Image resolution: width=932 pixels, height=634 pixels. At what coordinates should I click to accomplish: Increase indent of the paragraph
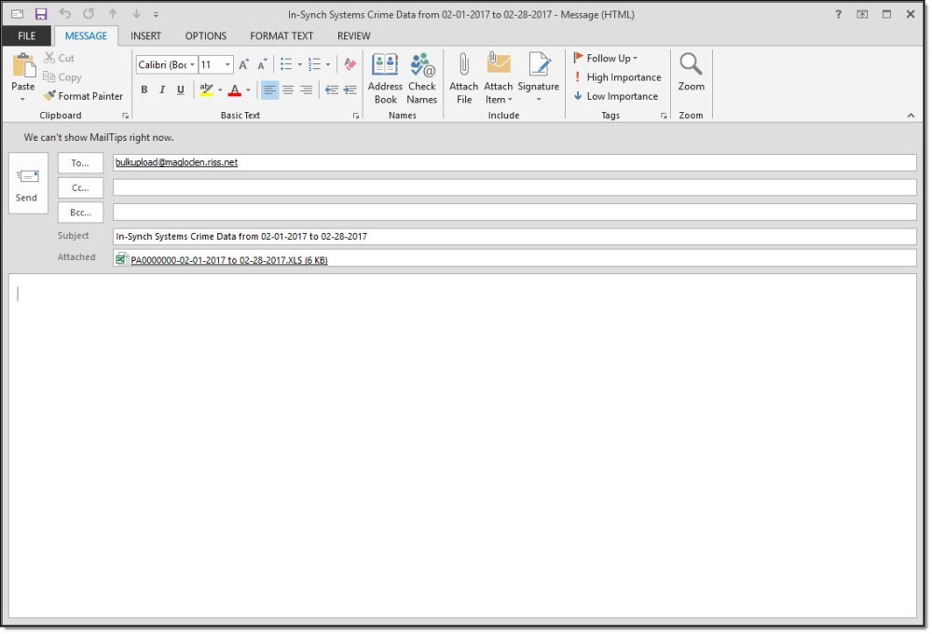click(x=350, y=90)
